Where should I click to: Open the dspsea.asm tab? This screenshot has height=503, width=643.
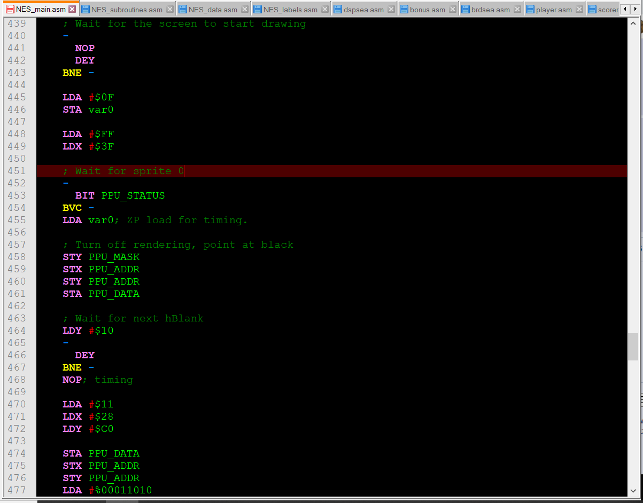point(363,10)
